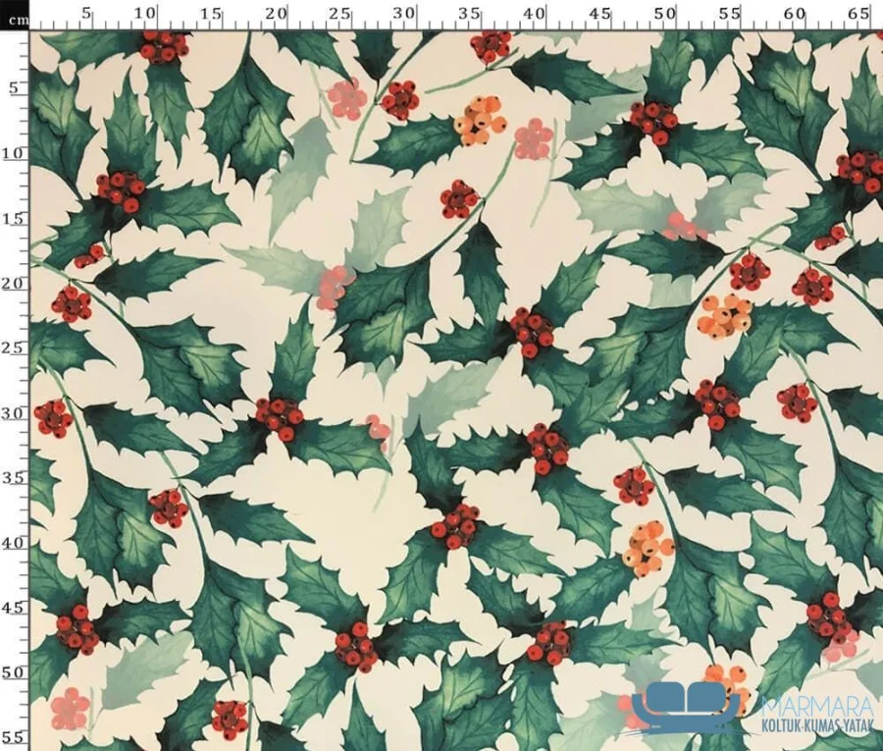The width and height of the screenshot is (883, 751).
Task: Click the "25" mark on the top ruler
Action: [340, 14]
